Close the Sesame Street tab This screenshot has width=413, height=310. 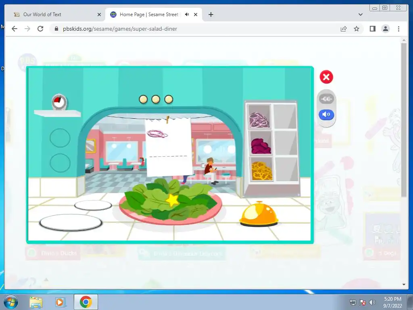tap(196, 15)
